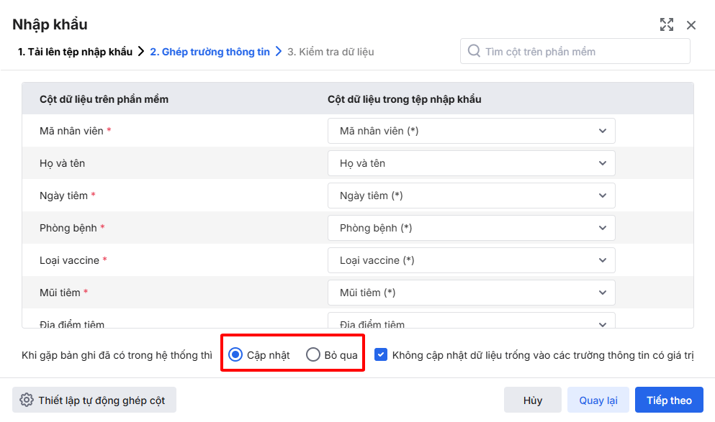Click the search magnifier icon
Image resolution: width=715 pixels, height=422 pixels.
click(x=474, y=51)
